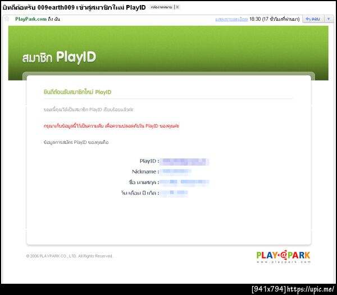Click the ชื่อ นามสกุล label
This screenshot has height=295, width=337.
click(x=144, y=182)
